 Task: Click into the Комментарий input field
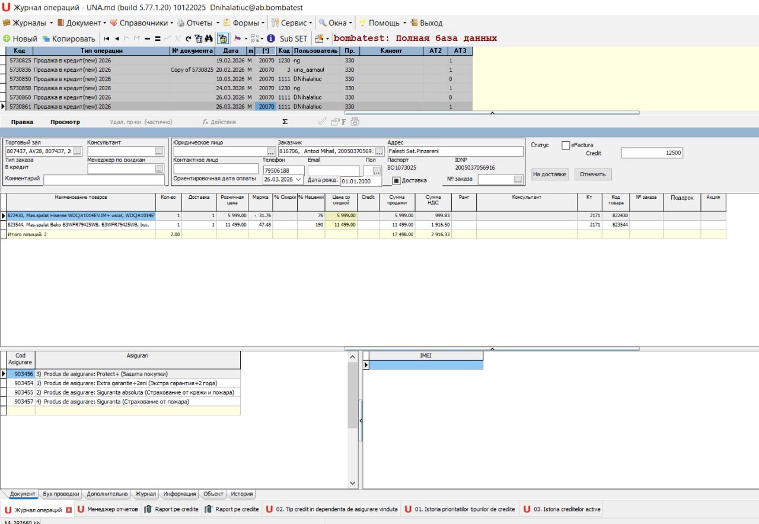104,180
